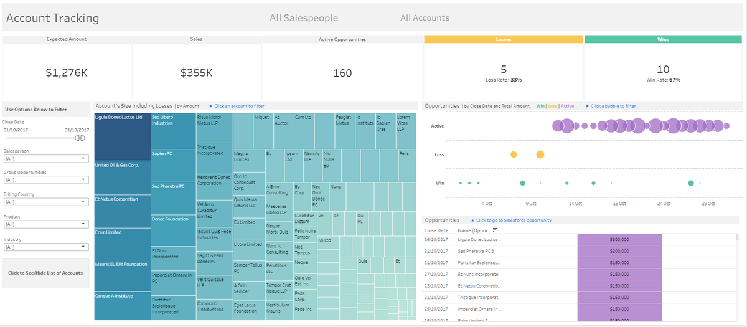This screenshot has height=327, width=747.
Task: Click the $300,000 bar in opportunities table
Action: pyautogui.click(x=619, y=239)
